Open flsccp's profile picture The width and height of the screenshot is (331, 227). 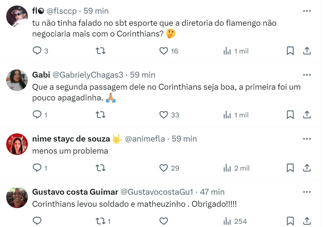pos(17,16)
